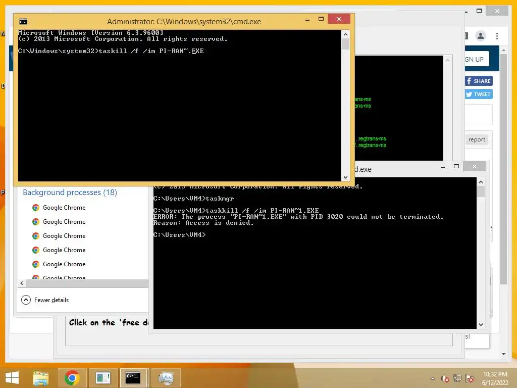The width and height of the screenshot is (517, 388).
Task: Open the Windows Start button
Action: click(x=12, y=378)
